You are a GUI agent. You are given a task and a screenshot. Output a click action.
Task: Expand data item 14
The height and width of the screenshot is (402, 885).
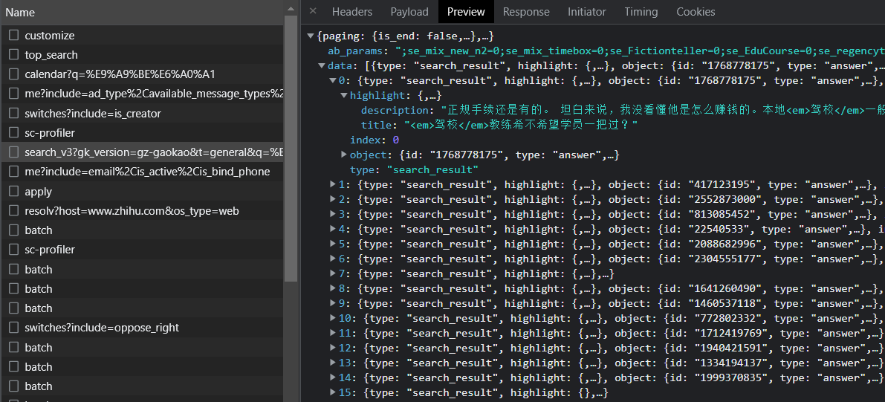click(332, 377)
